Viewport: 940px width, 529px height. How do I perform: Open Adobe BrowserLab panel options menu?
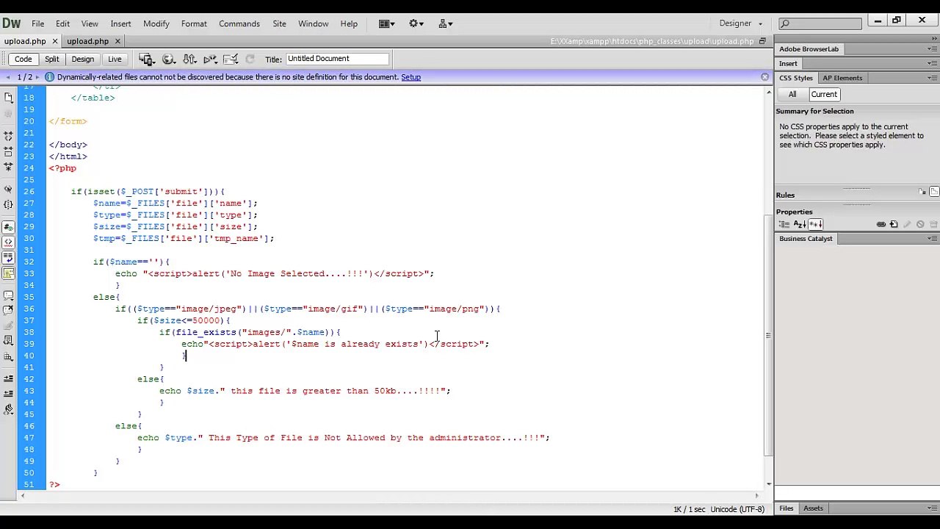coord(933,49)
